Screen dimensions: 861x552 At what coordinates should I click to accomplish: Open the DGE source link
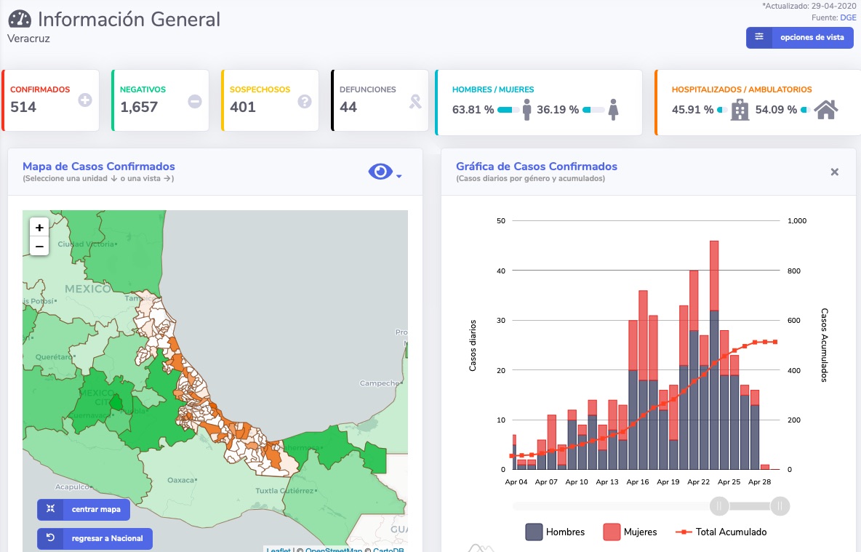pyautogui.click(x=848, y=17)
